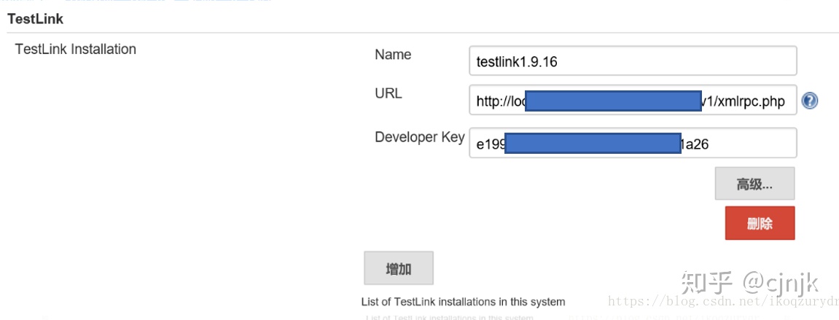Click the Developer Key input field
Image resolution: width=839 pixels, height=320 pixels.
pos(633,143)
